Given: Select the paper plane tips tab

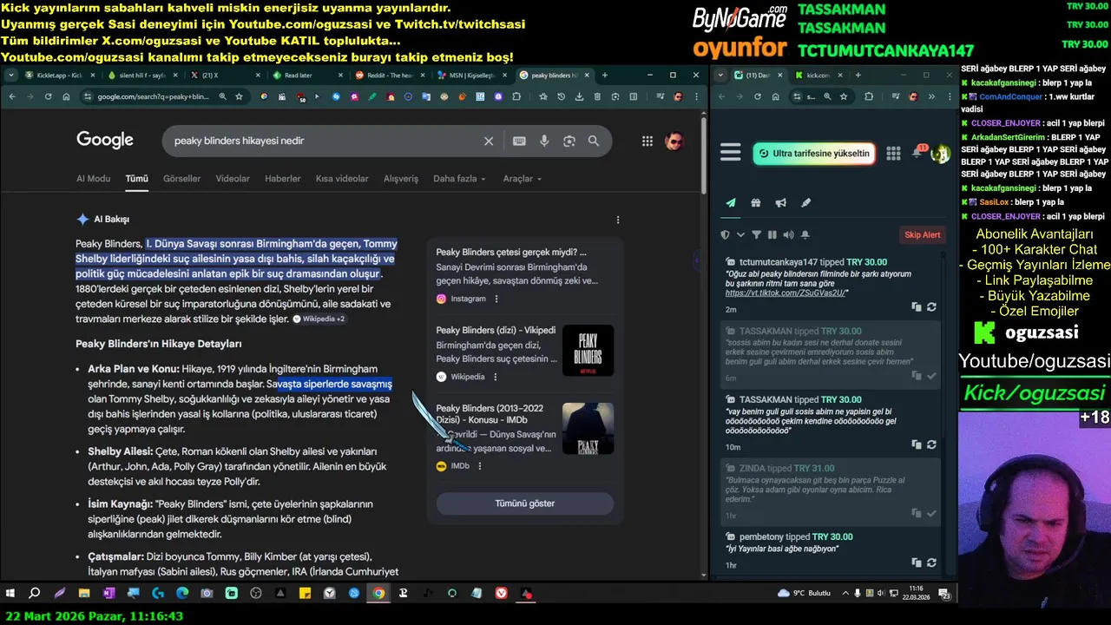Looking at the screenshot, I should point(731,202).
